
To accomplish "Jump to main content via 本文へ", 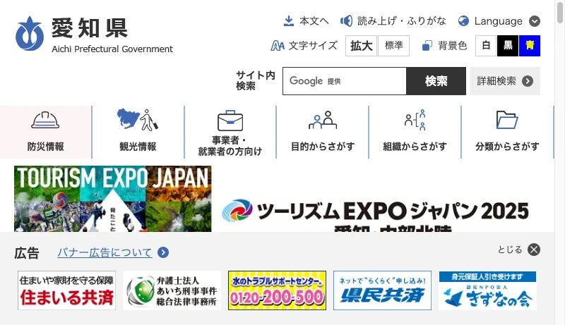I will 314,21.
